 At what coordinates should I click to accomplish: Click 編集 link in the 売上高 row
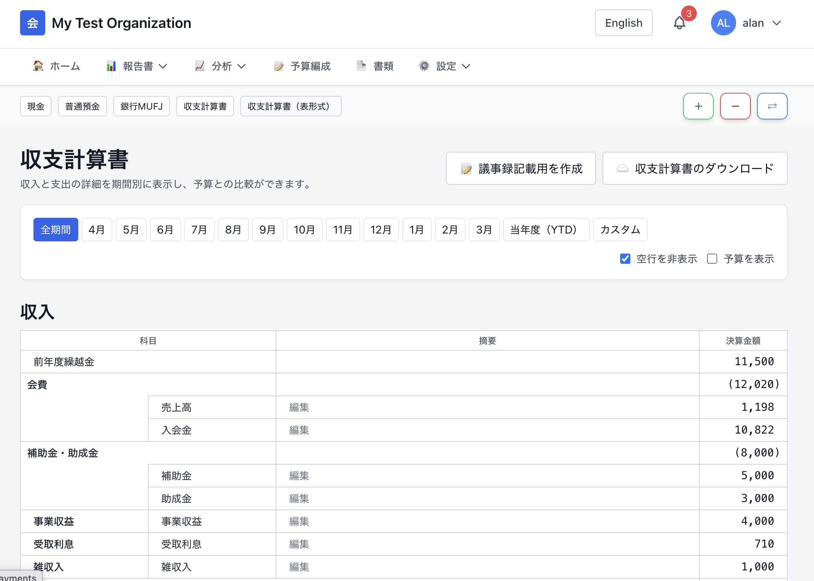coord(299,407)
